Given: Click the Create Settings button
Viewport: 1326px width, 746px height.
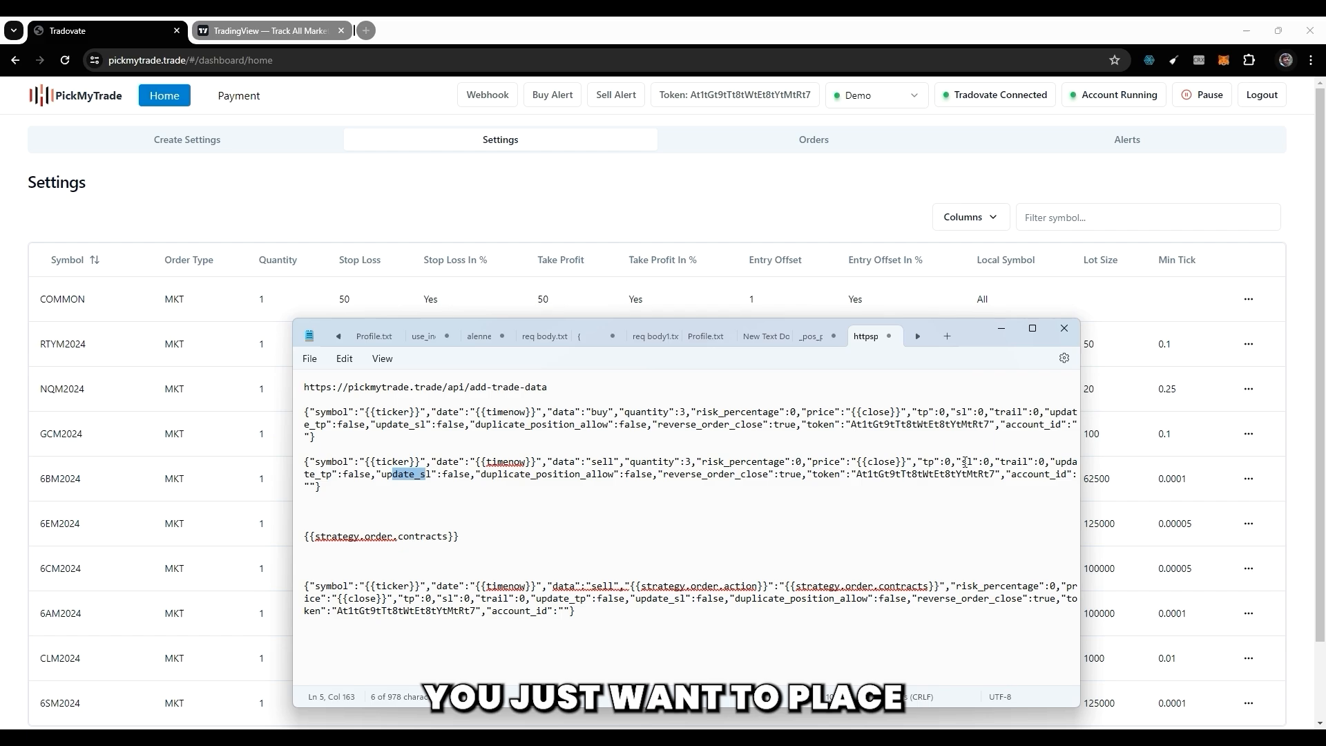Looking at the screenshot, I should pyautogui.click(x=188, y=140).
